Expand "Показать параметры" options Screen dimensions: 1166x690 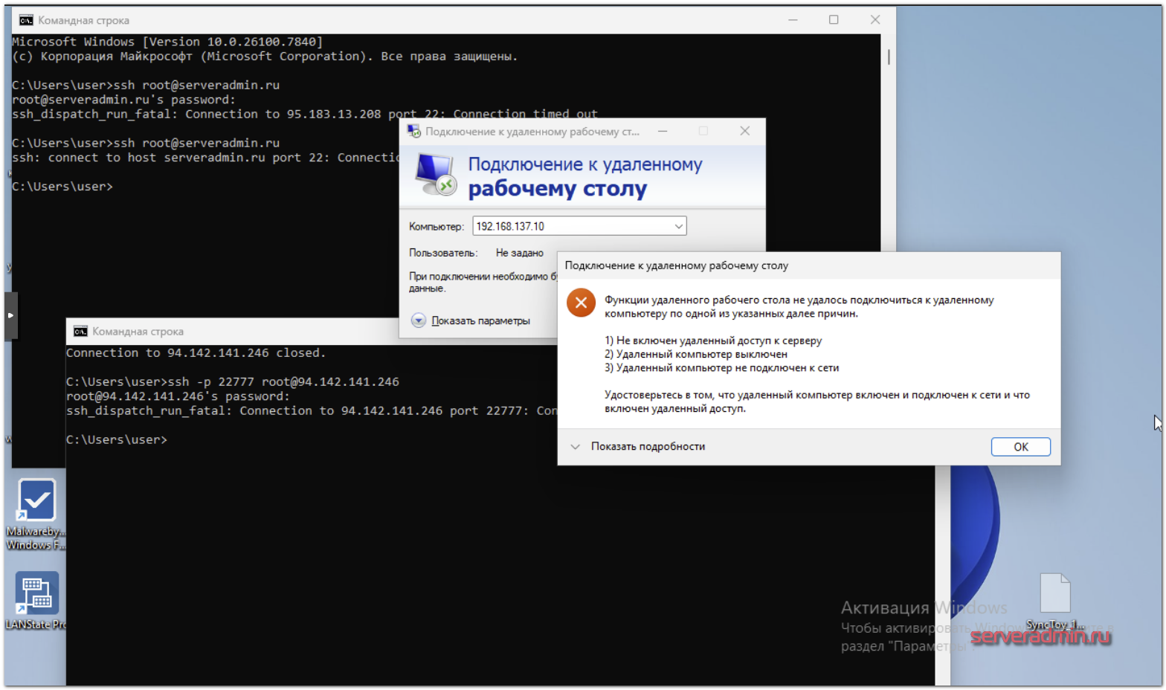point(419,320)
